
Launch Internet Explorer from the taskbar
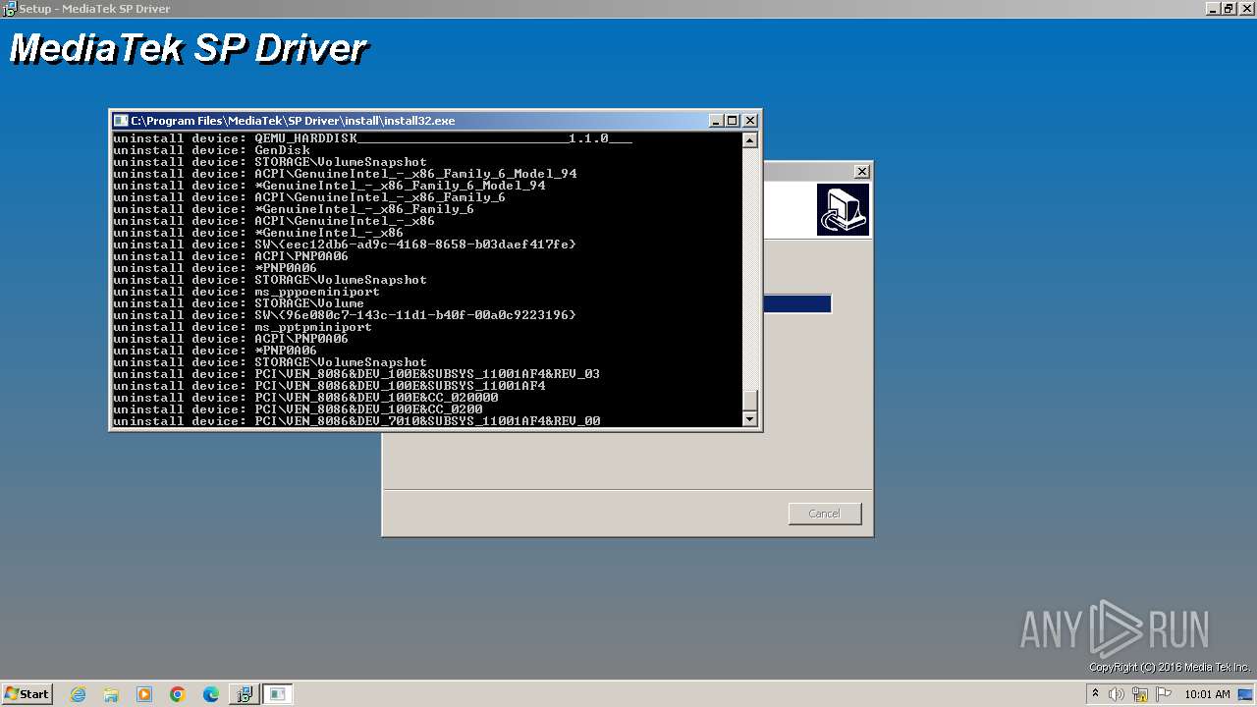tap(78, 694)
